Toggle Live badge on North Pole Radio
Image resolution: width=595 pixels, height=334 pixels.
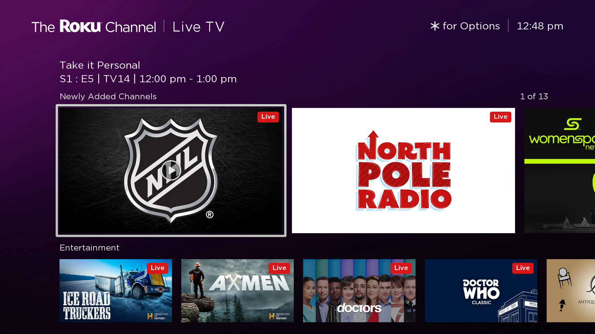tap(500, 117)
